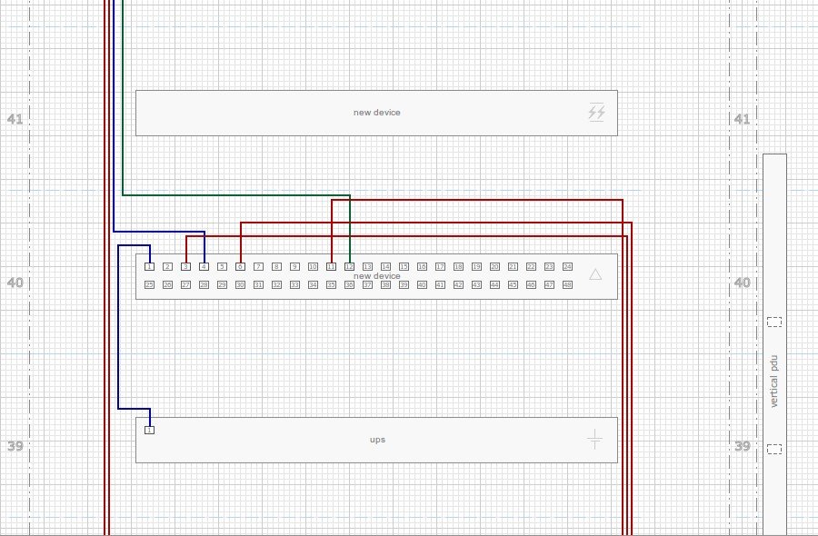818x536 pixels.
Task: Click port 5 on the switch
Action: [223, 266]
